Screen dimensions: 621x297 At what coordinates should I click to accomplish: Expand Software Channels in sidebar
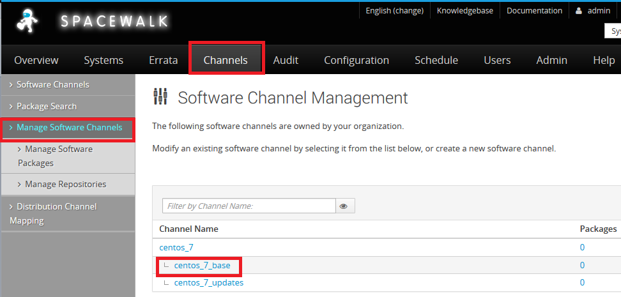tap(68, 85)
